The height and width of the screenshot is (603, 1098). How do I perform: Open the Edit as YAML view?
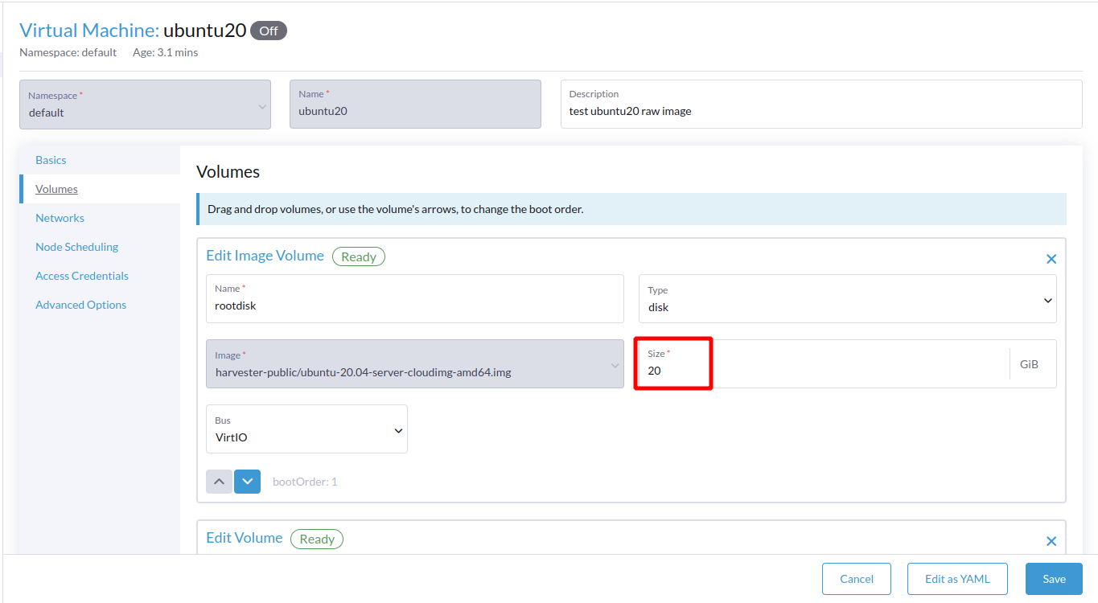[957, 578]
